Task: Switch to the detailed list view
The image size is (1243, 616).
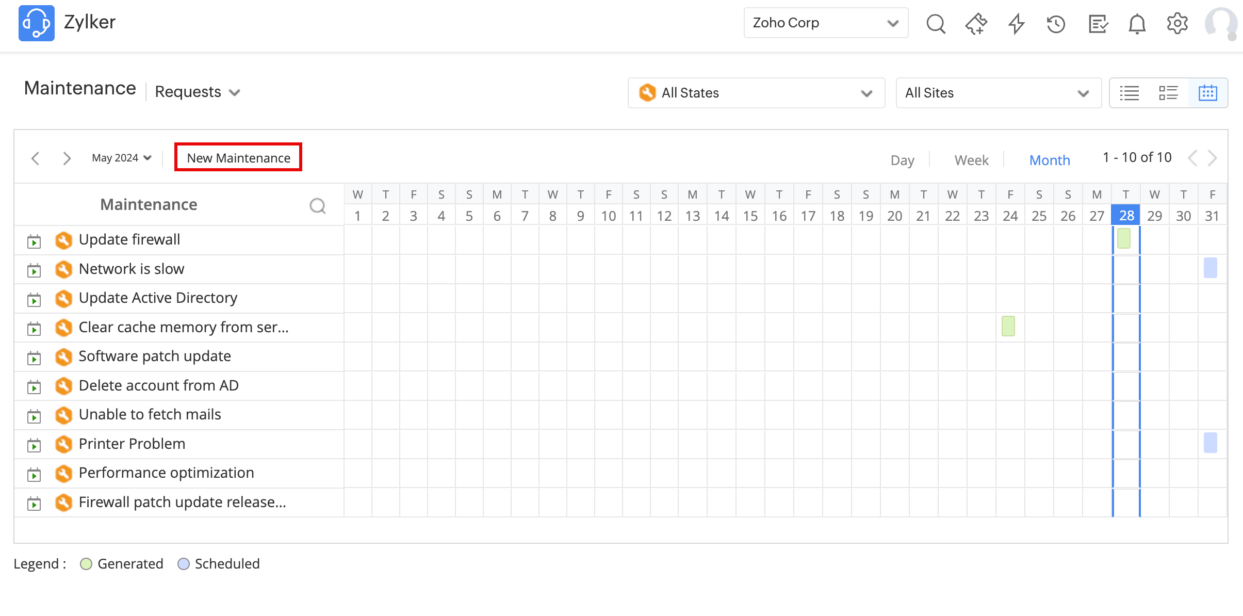Action: [x=1168, y=93]
